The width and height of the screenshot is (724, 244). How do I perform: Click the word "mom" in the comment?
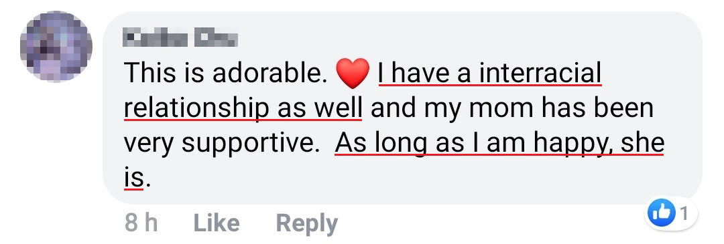pyautogui.click(x=483, y=110)
